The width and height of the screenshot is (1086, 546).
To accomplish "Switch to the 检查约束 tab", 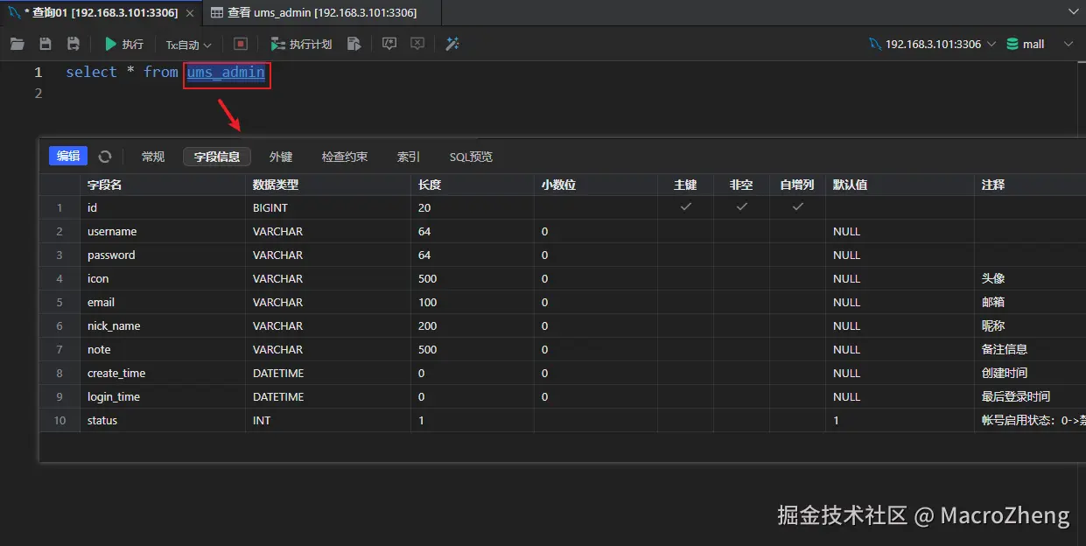I will [345, 157].
